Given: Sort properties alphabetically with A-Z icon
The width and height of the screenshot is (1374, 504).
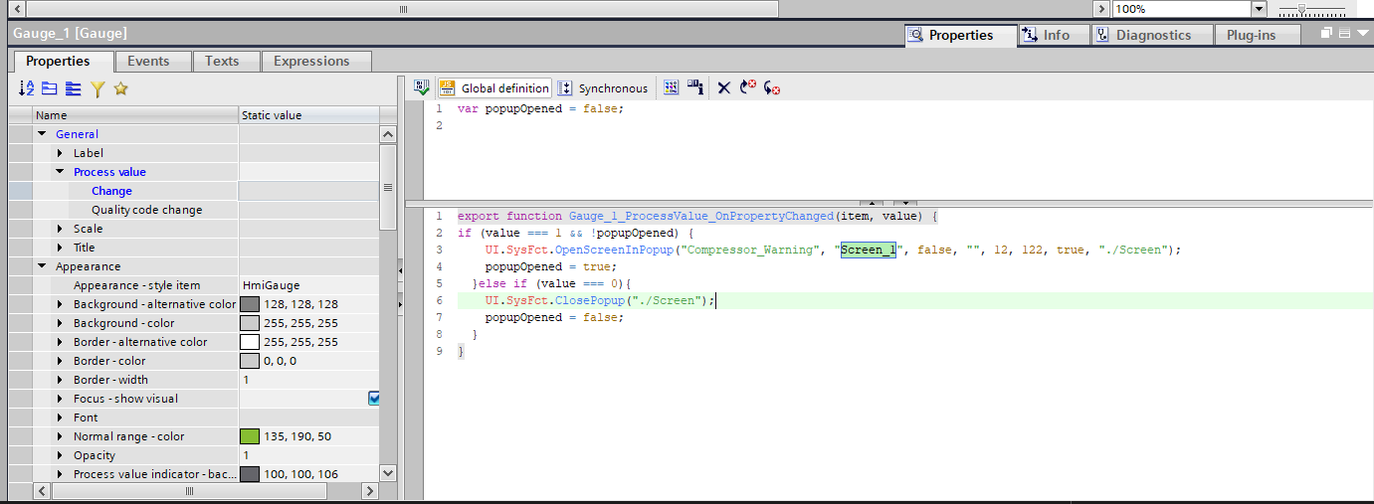Looking at the screenshot, I should click(x=27, y=88).
